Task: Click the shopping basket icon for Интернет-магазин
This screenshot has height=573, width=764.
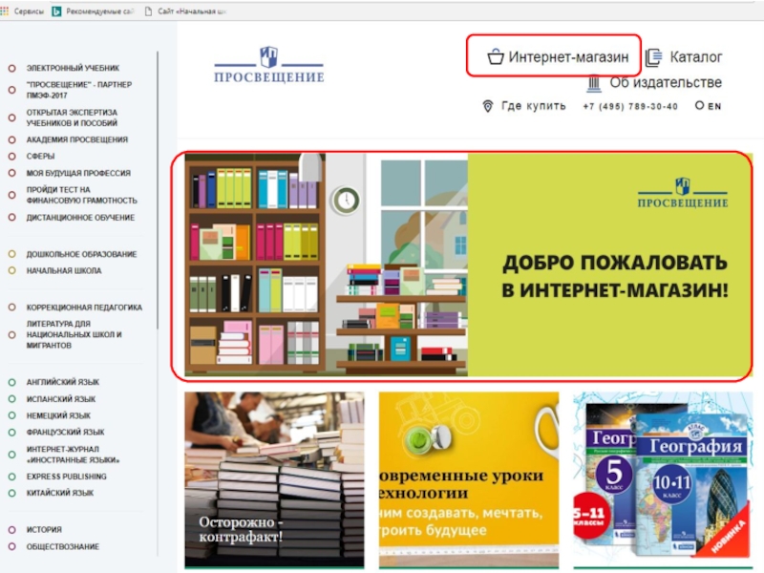Action: 495,57
